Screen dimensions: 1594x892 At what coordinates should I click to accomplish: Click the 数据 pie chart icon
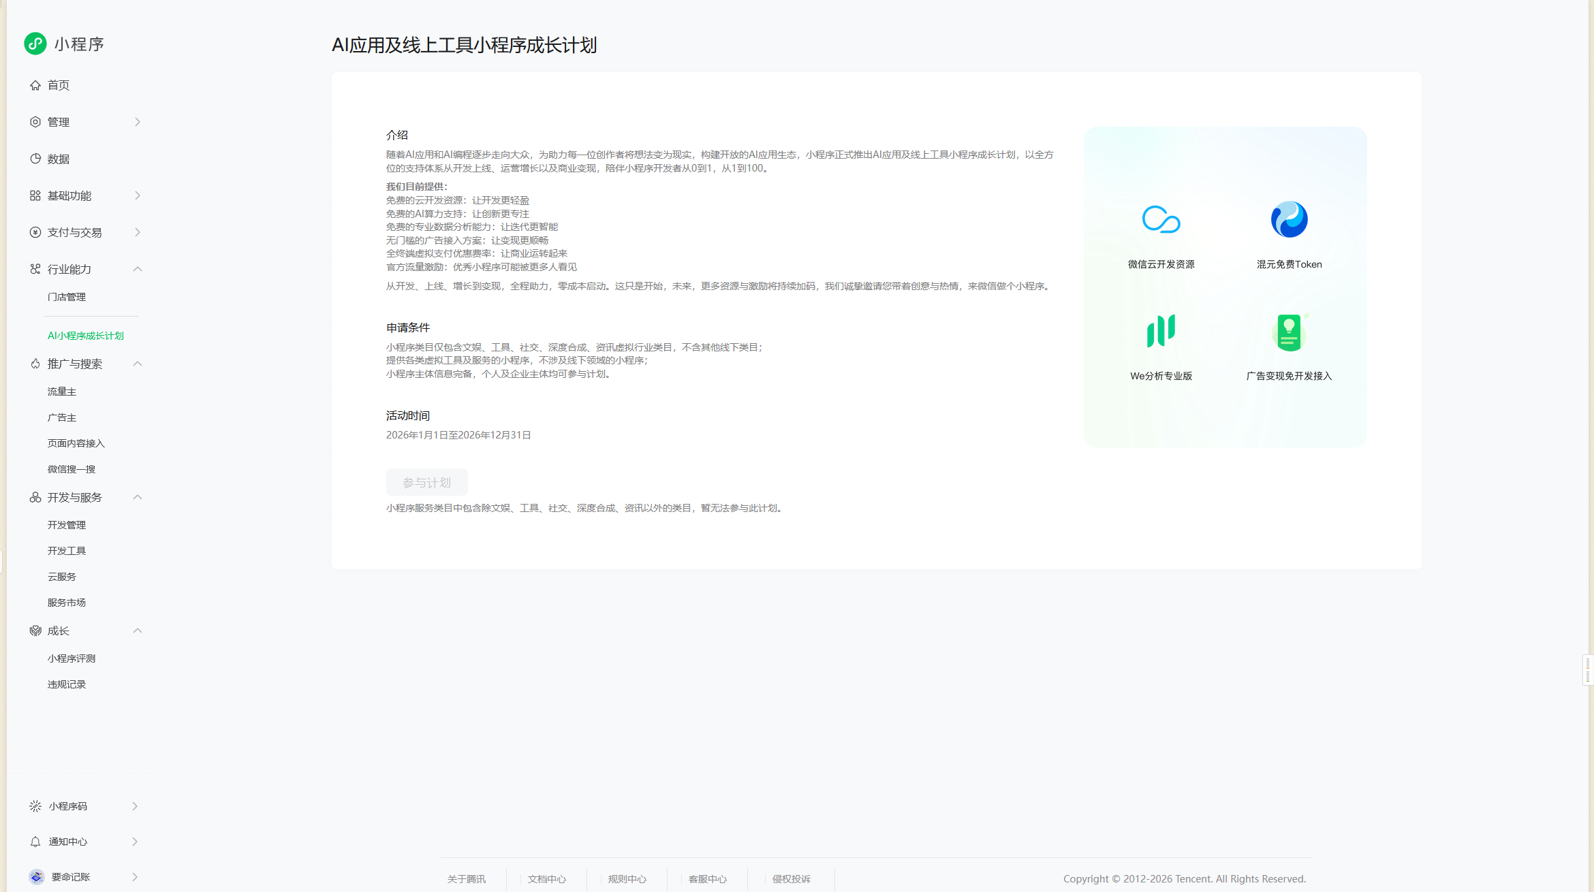[35, 159]
